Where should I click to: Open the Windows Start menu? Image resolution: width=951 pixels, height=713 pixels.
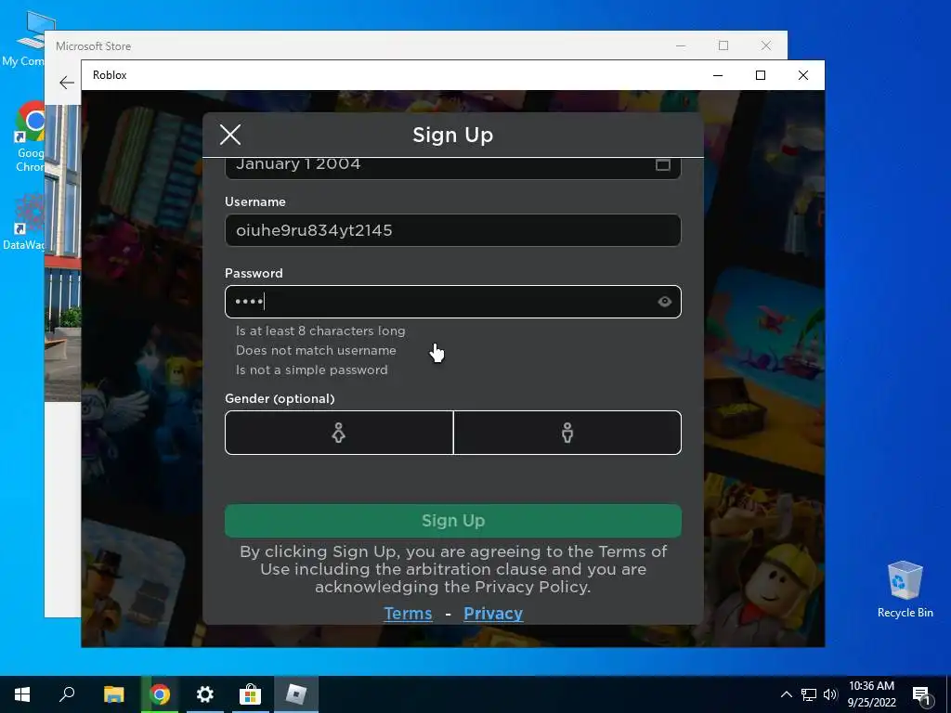(x=22, y=694)
